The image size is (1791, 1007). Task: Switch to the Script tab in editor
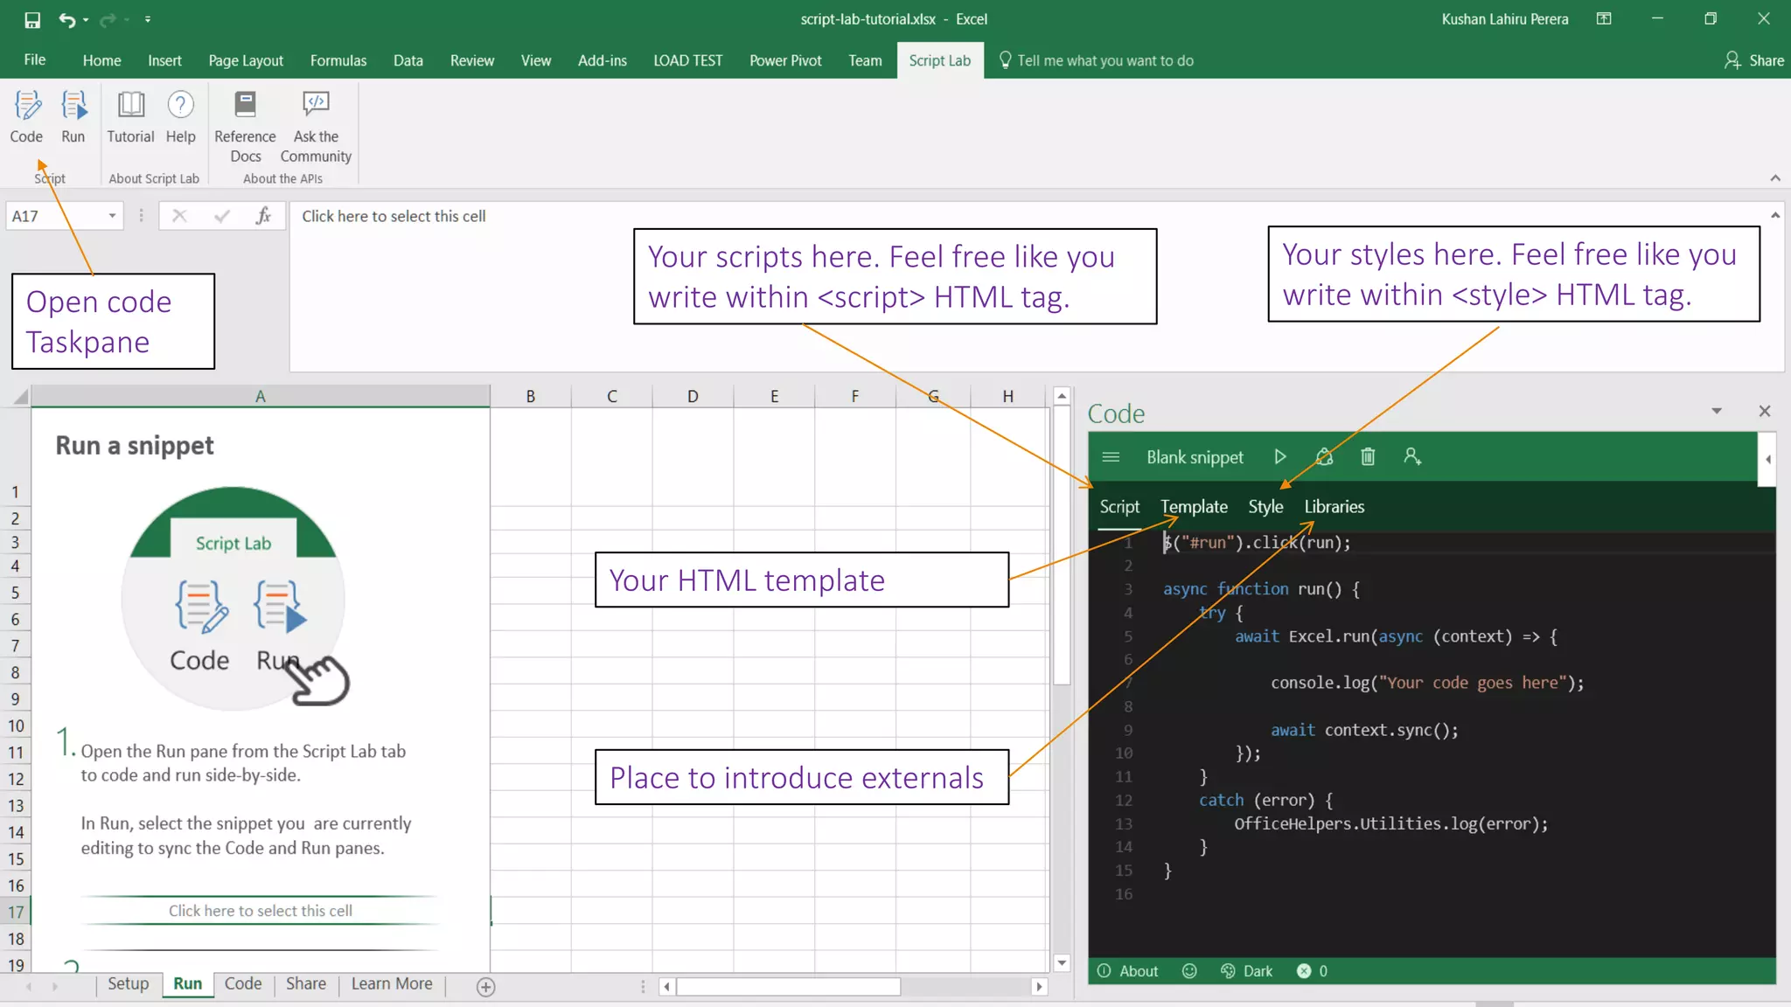1119,507
